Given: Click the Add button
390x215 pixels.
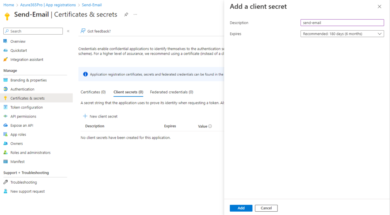Looking at the screenshot, I should 241,208.
